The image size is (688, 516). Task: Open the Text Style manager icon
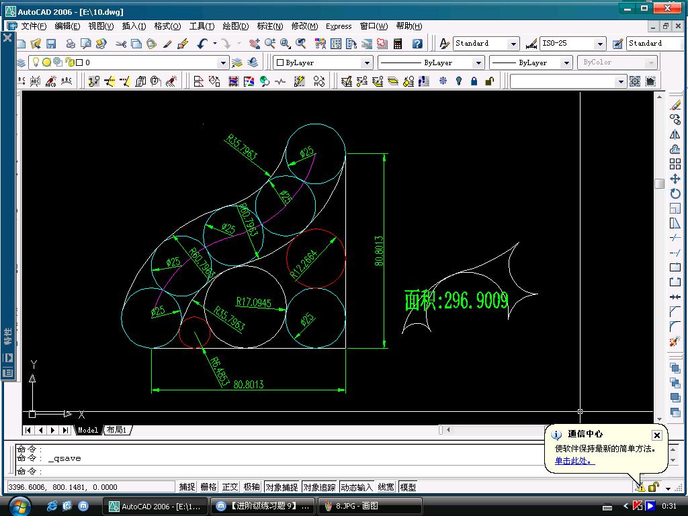(444, 44)
